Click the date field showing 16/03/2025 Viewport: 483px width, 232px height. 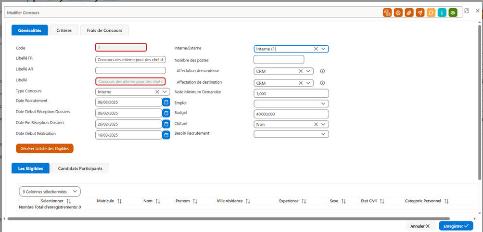click(129, 135)
